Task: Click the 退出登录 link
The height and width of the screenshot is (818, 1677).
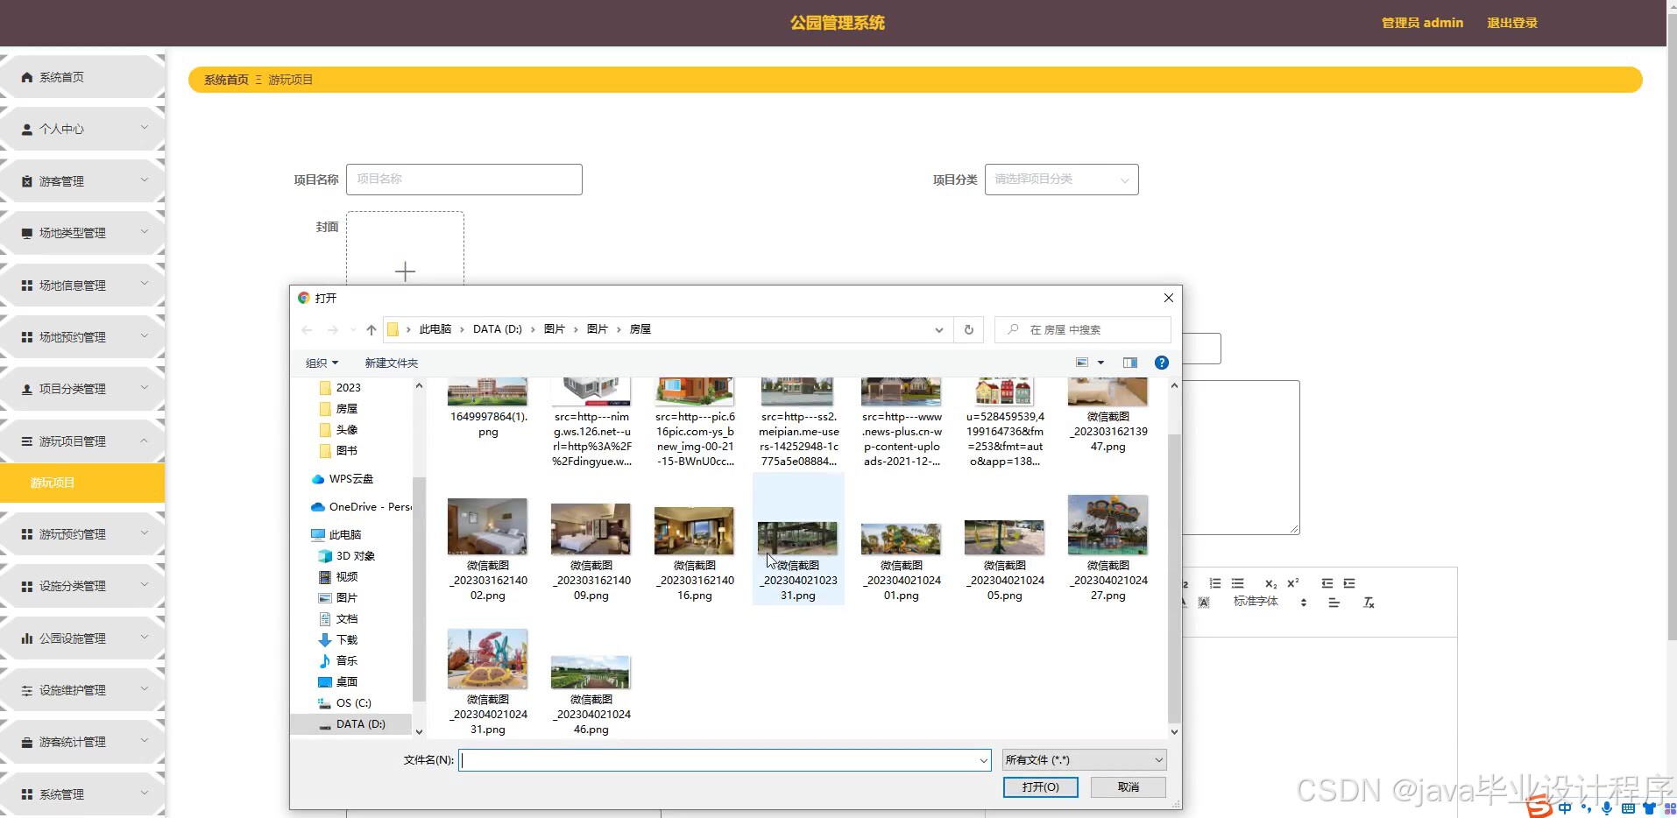Action: coord(1511,23)
